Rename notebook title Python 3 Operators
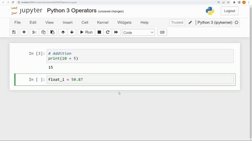Screen dimensions: 252x141 (x=72, y=11)
